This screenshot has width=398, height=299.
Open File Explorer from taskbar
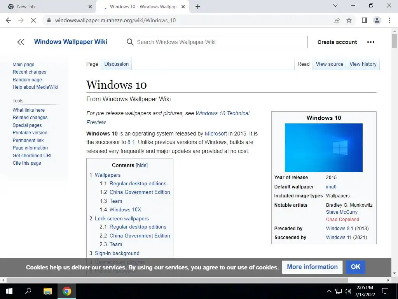47,291
